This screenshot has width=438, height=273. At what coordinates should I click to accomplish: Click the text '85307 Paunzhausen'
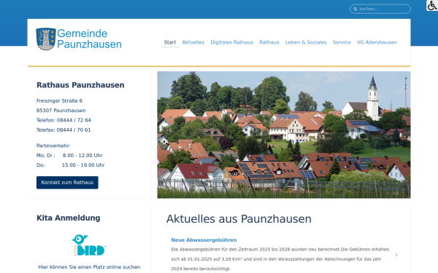click(x=61, y=111)
